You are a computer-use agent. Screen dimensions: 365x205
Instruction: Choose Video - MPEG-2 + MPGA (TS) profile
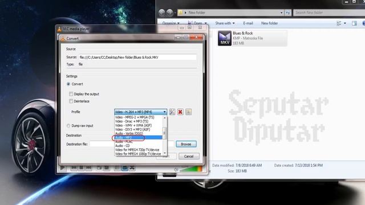coord(139,117)
